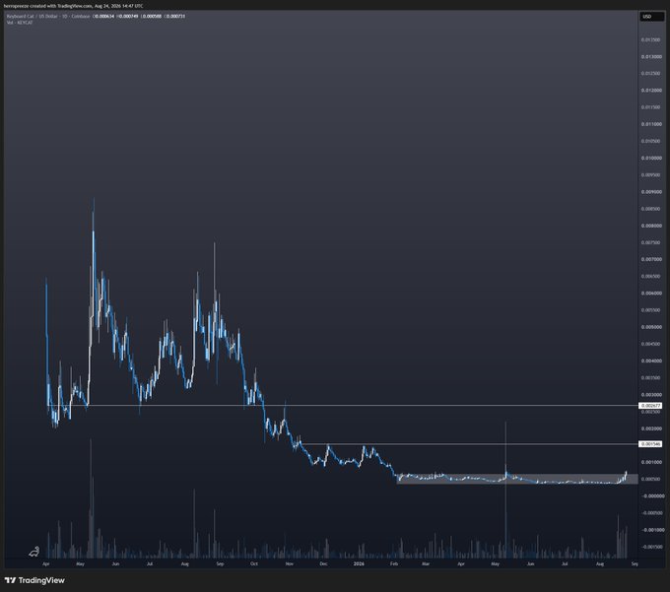This screenshot has height=592, width=670.
Task: Click the 2026 year label on time axis
Action: pyautogui.click(x=359, y=563)
